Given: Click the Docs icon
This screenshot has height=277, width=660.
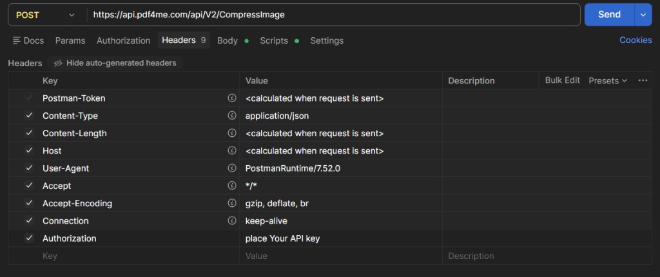Looking at the screenshot, I should 16,40.
